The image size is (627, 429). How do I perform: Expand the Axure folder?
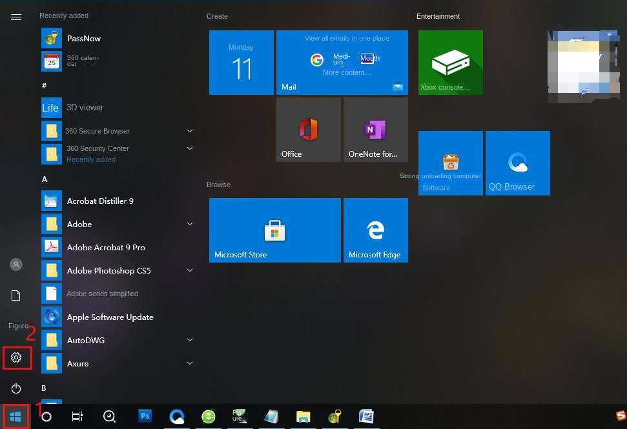pyautogui.click(x=190, y=363)
